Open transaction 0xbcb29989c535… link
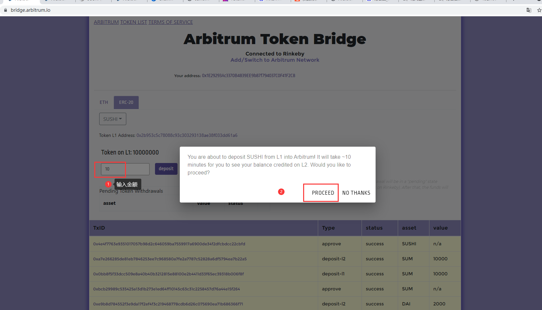The width and height of the screenshot is (542, 310). click(166, 289)
